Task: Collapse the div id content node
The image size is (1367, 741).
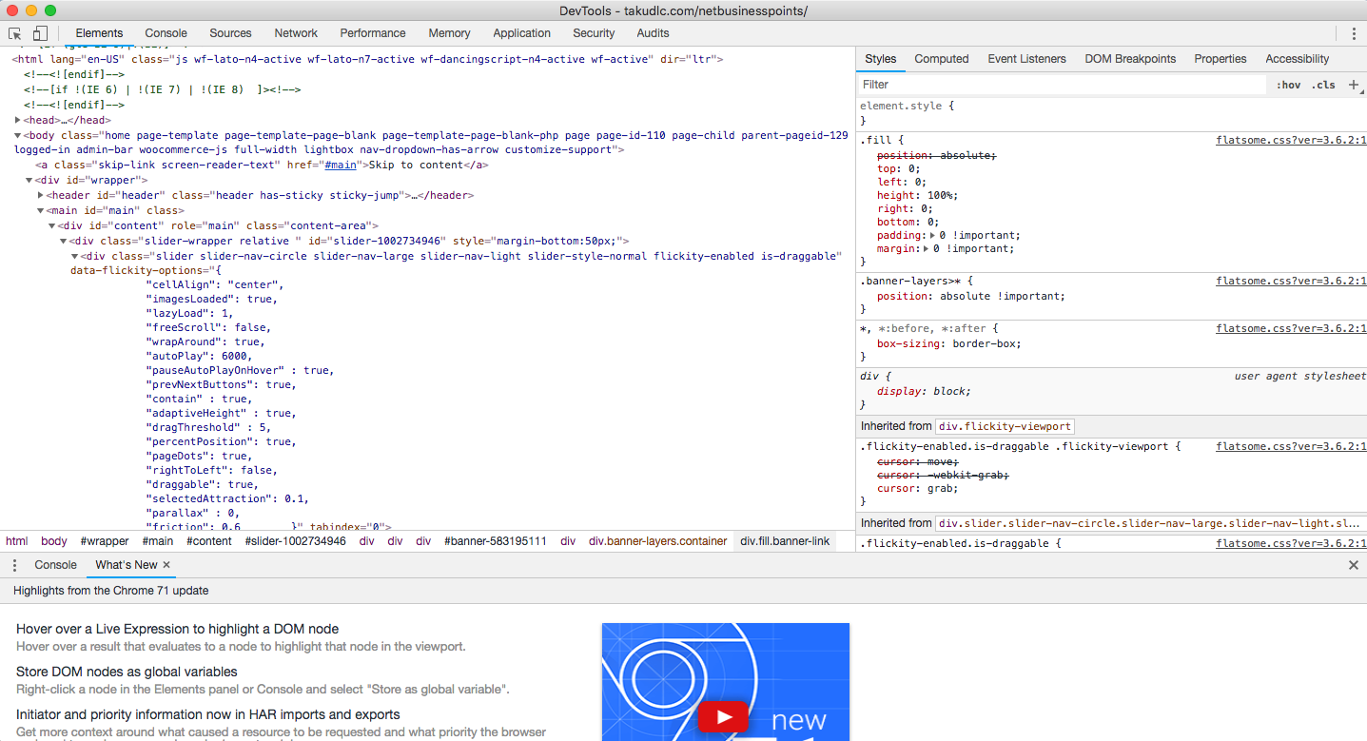Action: coord(52,225)
